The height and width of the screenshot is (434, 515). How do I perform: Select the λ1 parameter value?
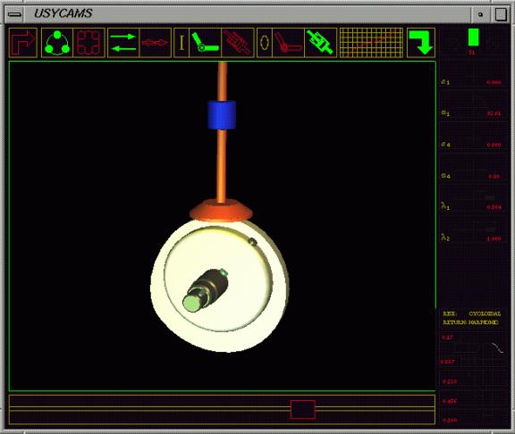tap(494, 207)
